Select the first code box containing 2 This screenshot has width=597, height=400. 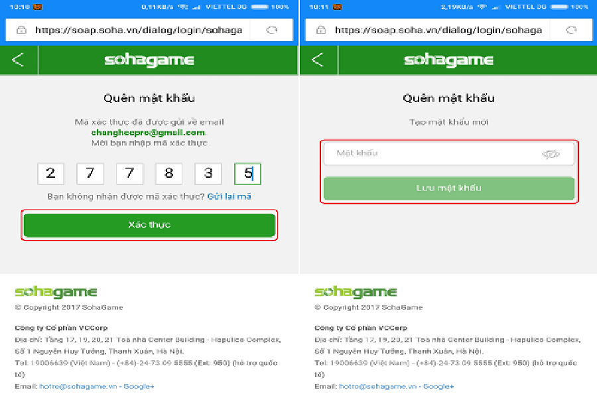click(x=50, y=174)
